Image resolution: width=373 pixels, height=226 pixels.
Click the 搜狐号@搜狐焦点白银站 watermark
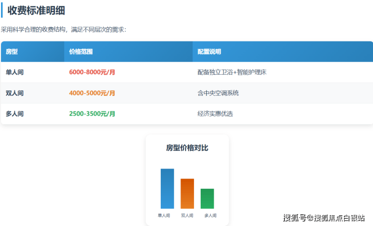[x=324, y=218]
